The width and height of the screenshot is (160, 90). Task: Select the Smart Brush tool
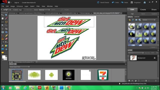click(x=6, y=42)
